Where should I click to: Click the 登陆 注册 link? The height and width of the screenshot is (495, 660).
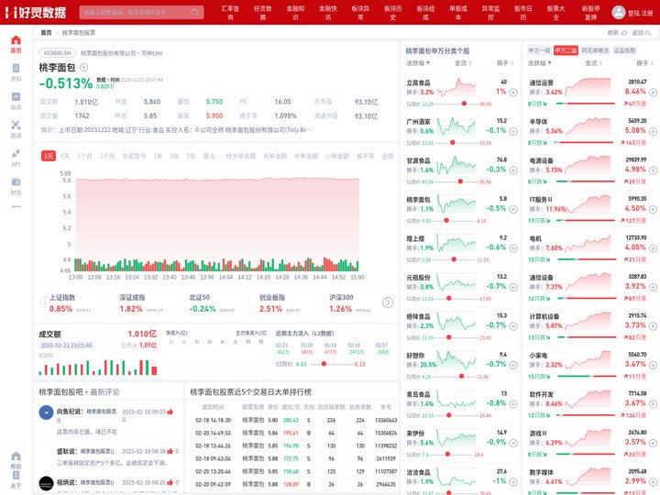[640, 13]
